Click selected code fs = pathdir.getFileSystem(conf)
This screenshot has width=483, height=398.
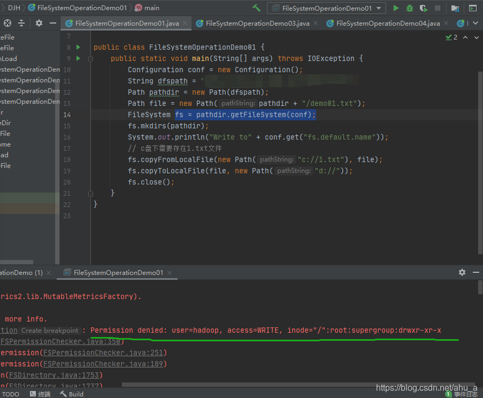(x=245, y=114)
